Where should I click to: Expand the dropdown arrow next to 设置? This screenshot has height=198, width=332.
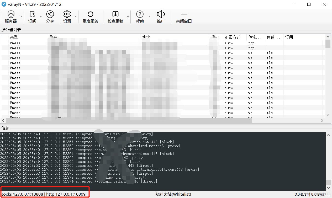pos(76,17)
